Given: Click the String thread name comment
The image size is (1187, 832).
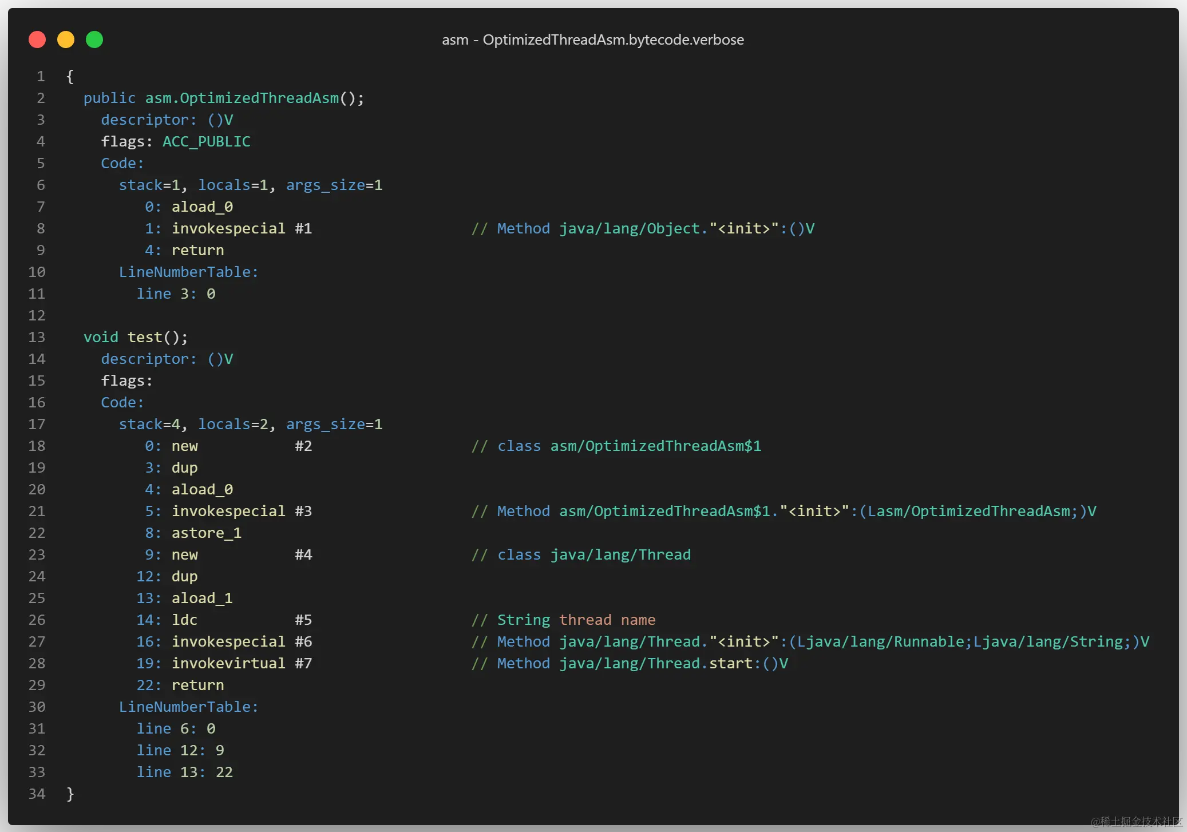Looking at the screenshot, I should (564, 620).
